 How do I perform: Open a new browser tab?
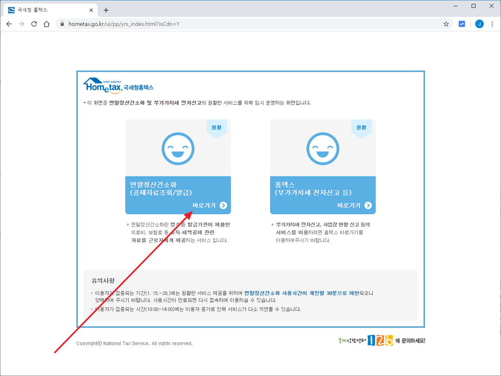106,10
